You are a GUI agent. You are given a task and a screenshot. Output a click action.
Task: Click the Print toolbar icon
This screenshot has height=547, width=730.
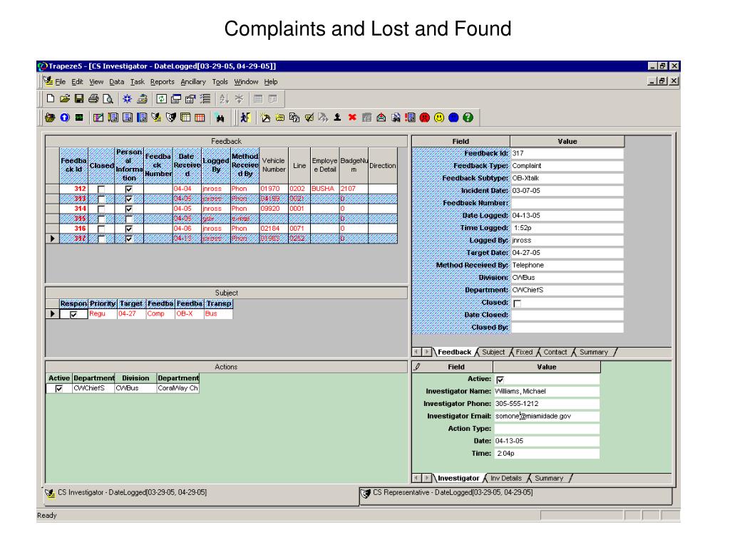click(93, 98)
